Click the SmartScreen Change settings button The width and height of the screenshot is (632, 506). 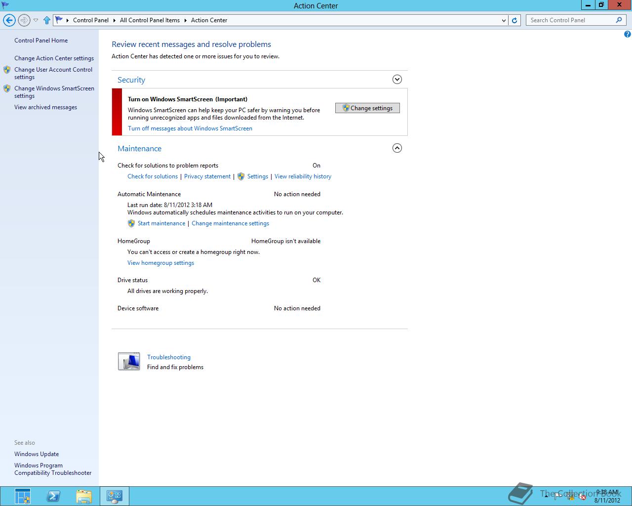click(367, 108)
